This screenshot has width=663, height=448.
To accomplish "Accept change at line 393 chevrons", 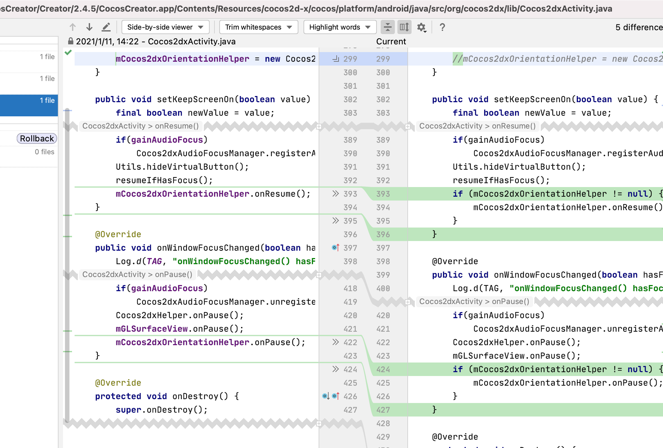I will click(x=335, y=193).
